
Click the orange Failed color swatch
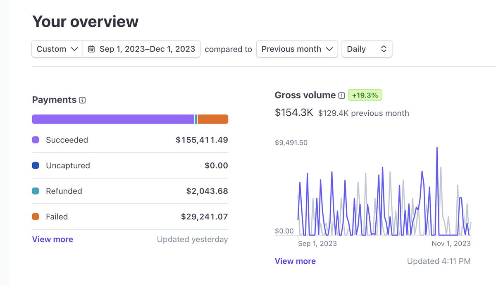pos(36,216)
